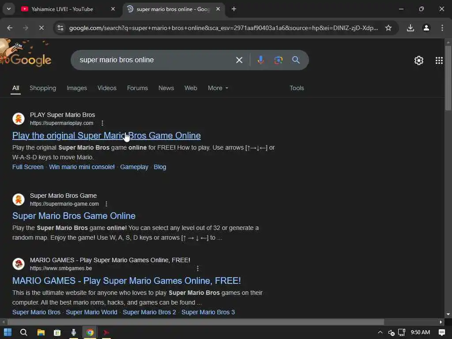Image resolution: width=452 pixels, height=339 pixels.
Task: Open a new browser tab
Action: tap(234, 9)
